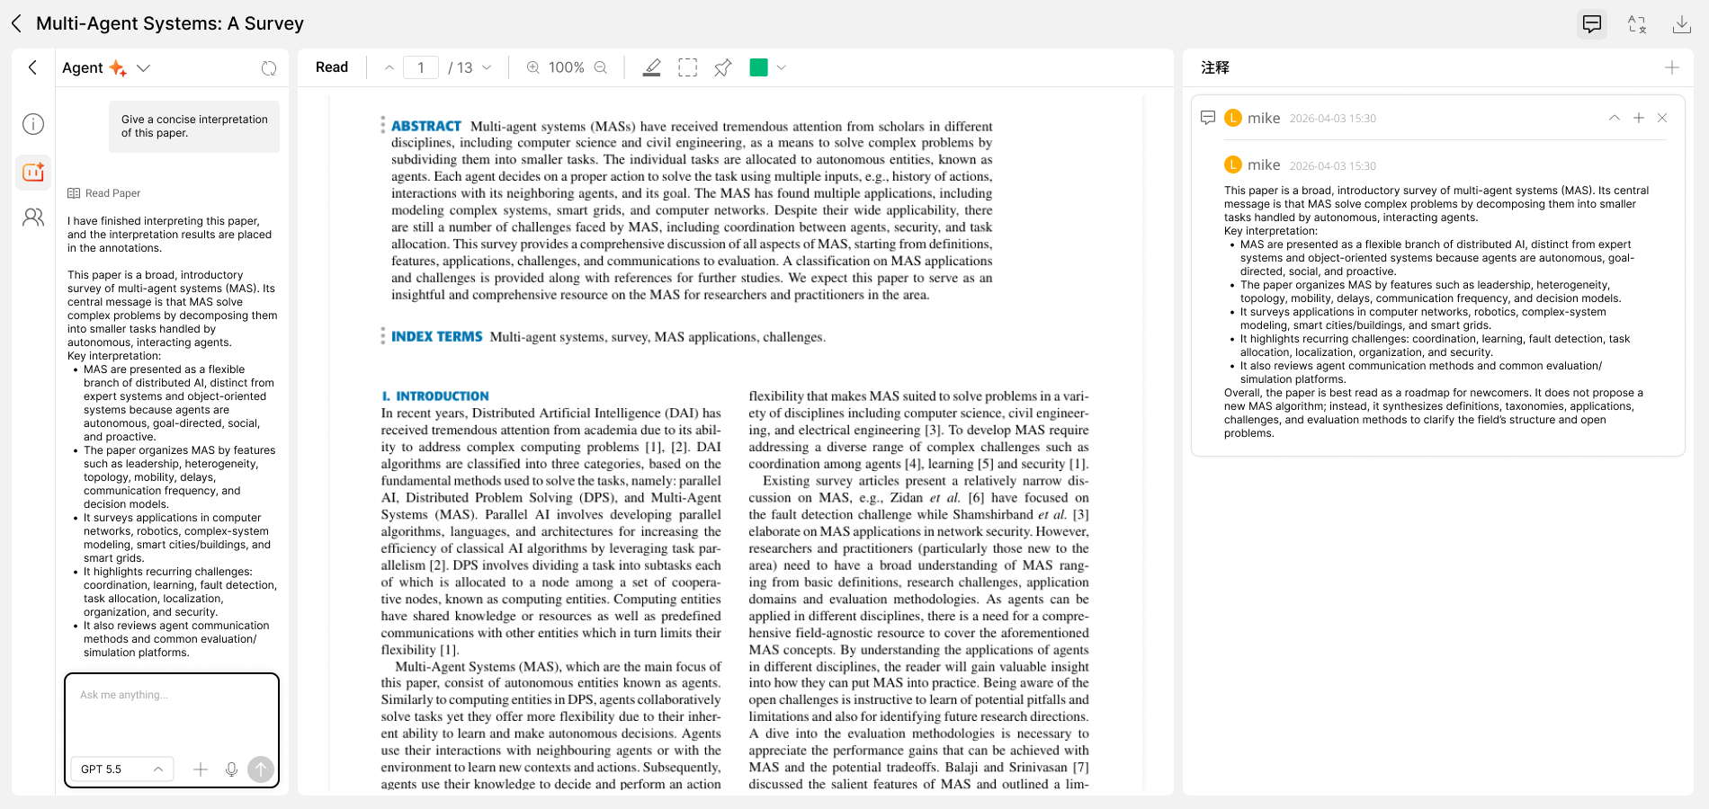Toggle the pin tool
This screenshot has width=1709, height=809.
click(x=723, y=67)
